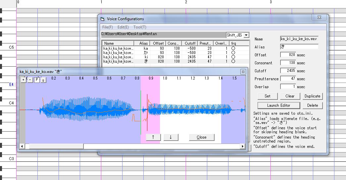Toggle the s button in waveform editor
Screen dimensions: 346x180
tap(43, 80)
